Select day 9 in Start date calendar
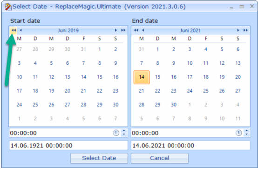 pos(115,63)
